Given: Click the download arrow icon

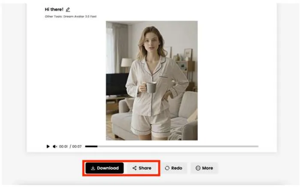Looking at the screenshot, I should [93, 168].
